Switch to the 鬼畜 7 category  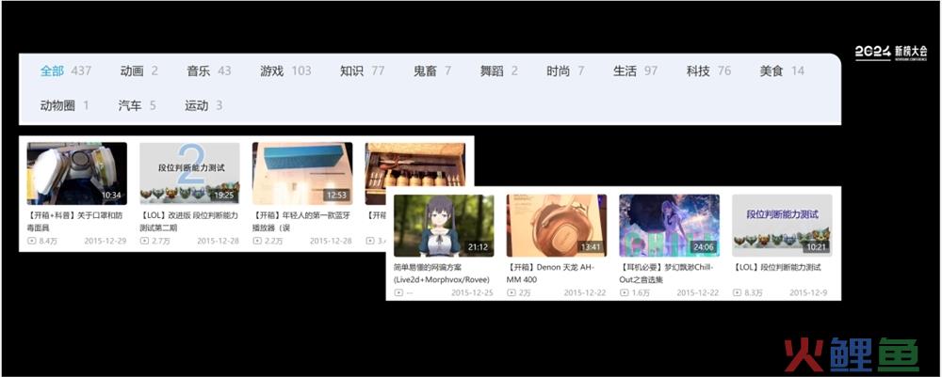(432, 71)
